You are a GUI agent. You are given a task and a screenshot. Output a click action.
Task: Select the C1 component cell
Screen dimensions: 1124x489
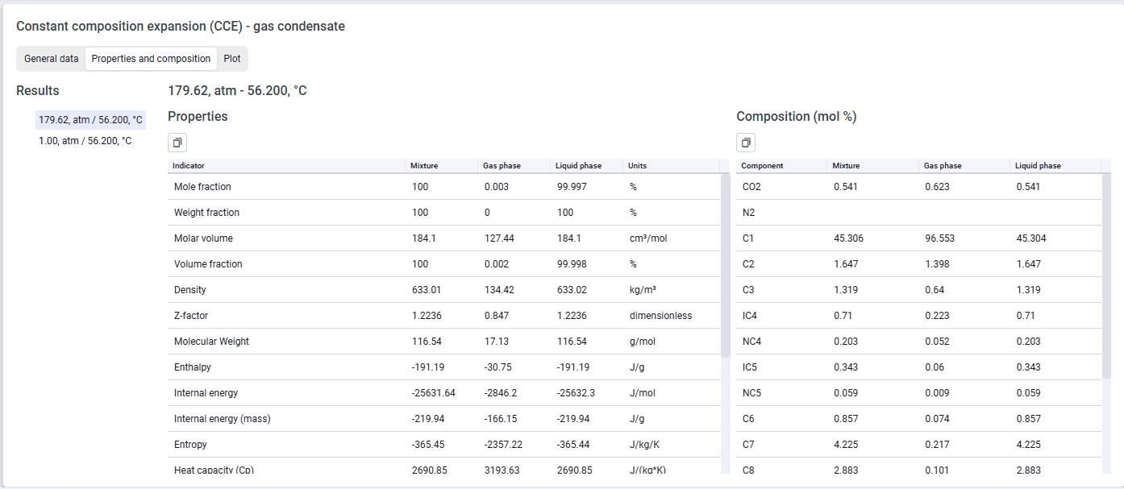[782, 238]
